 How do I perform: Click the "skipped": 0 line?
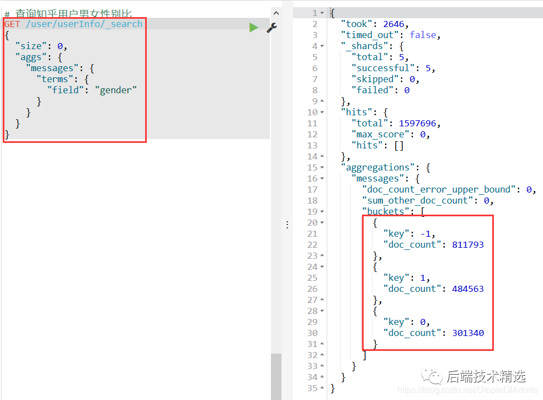pyautogui.click(x=385, y=79)
